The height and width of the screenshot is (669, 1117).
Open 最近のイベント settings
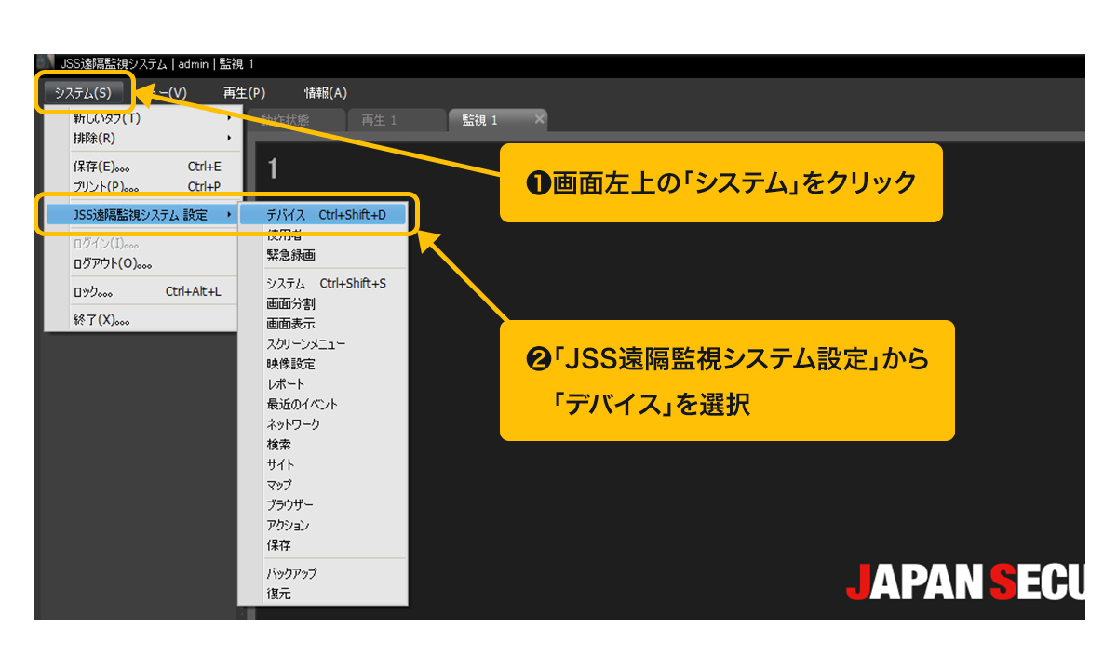(323, 405)
